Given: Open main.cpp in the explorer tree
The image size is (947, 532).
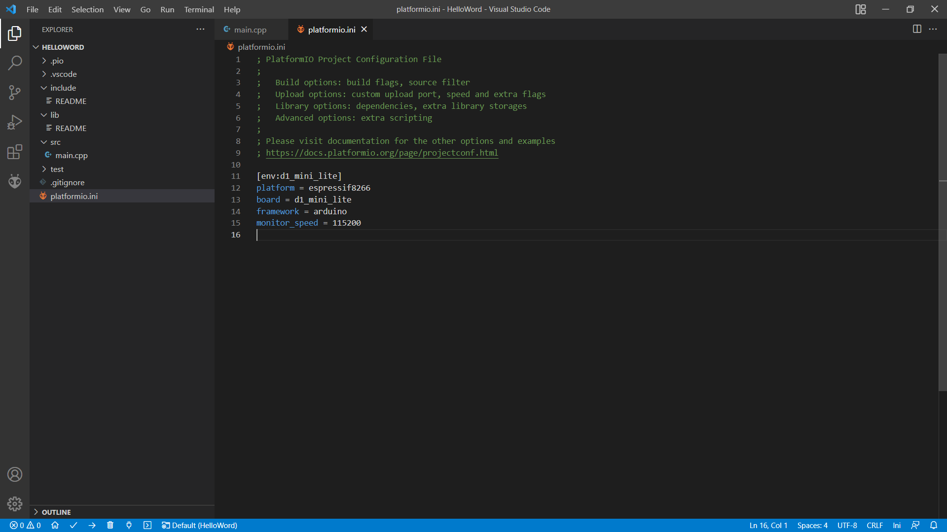Looking at the screenshot, I should [x=122, y=155].
